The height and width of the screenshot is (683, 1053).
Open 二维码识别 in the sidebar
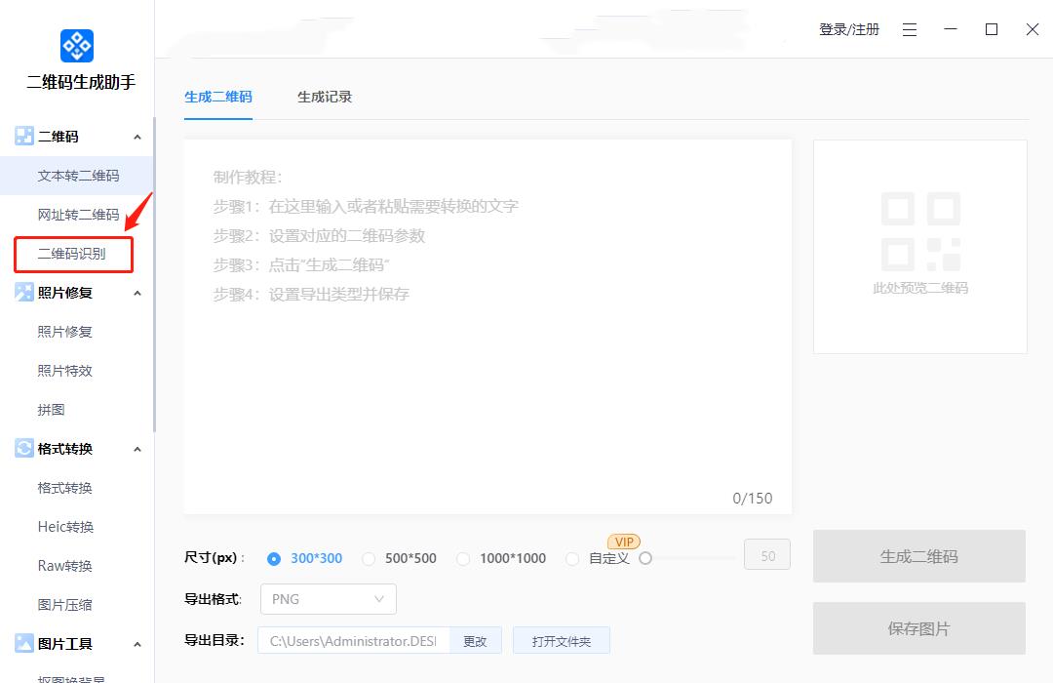click(x=71, y=254)
